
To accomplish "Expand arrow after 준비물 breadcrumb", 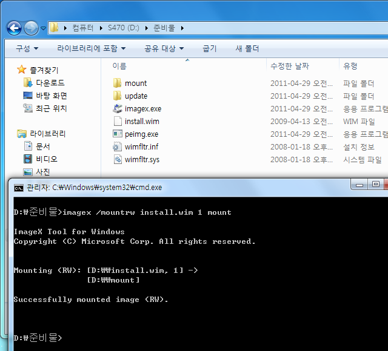I will (x=182, y=28).
